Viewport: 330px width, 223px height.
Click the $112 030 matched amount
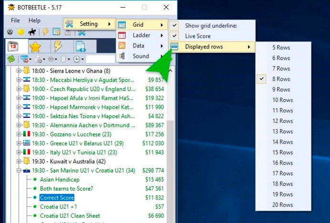(153, 143)
